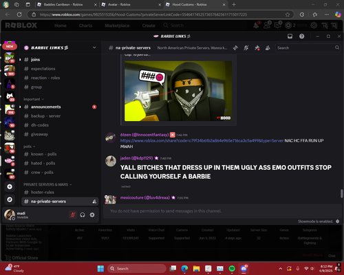This screenshot has width=344, height=275.
Task: Open a new browser tab
Action: click(234, 4)
